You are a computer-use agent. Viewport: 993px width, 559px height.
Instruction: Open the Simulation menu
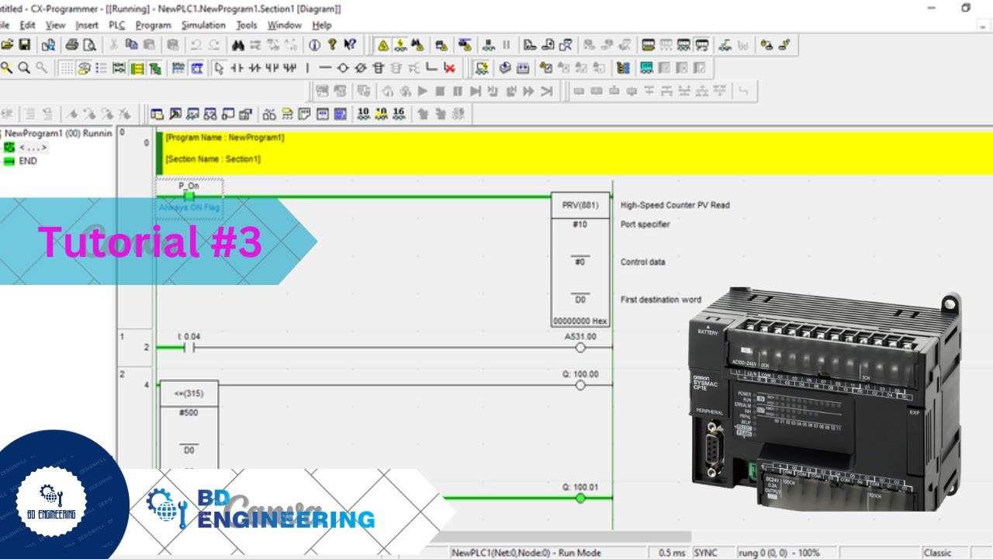click(x=204, y=25)
